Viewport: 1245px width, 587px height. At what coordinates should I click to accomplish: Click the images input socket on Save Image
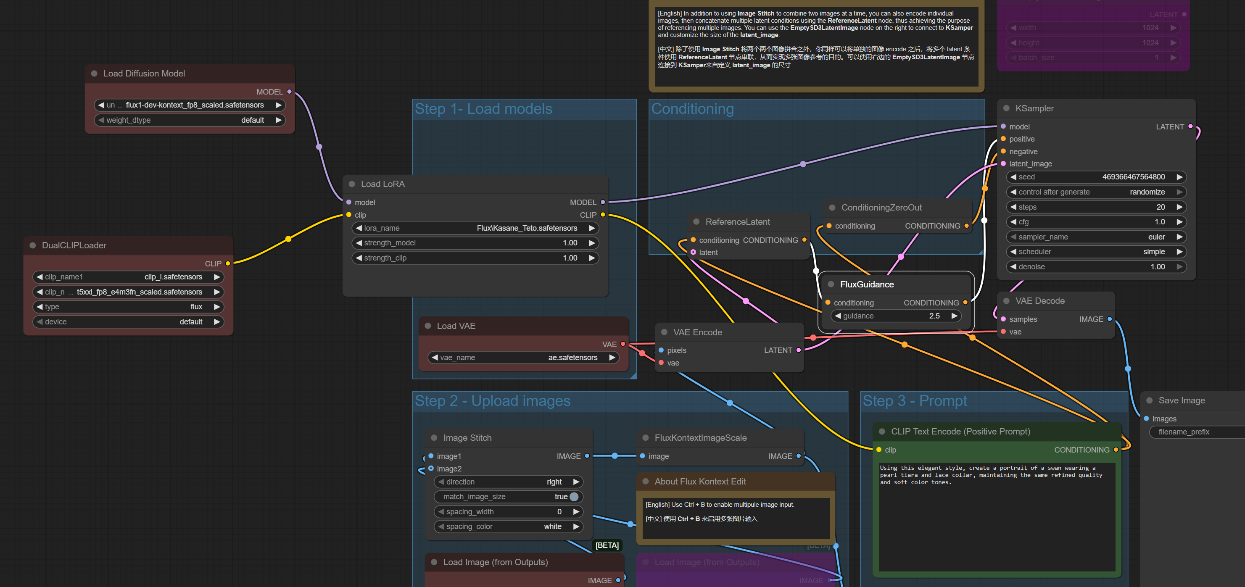click(1146, 419)
